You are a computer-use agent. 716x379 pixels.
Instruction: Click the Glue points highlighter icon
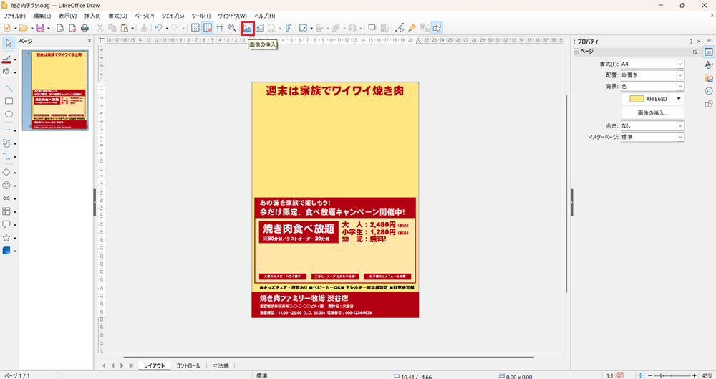click(412, 28)
